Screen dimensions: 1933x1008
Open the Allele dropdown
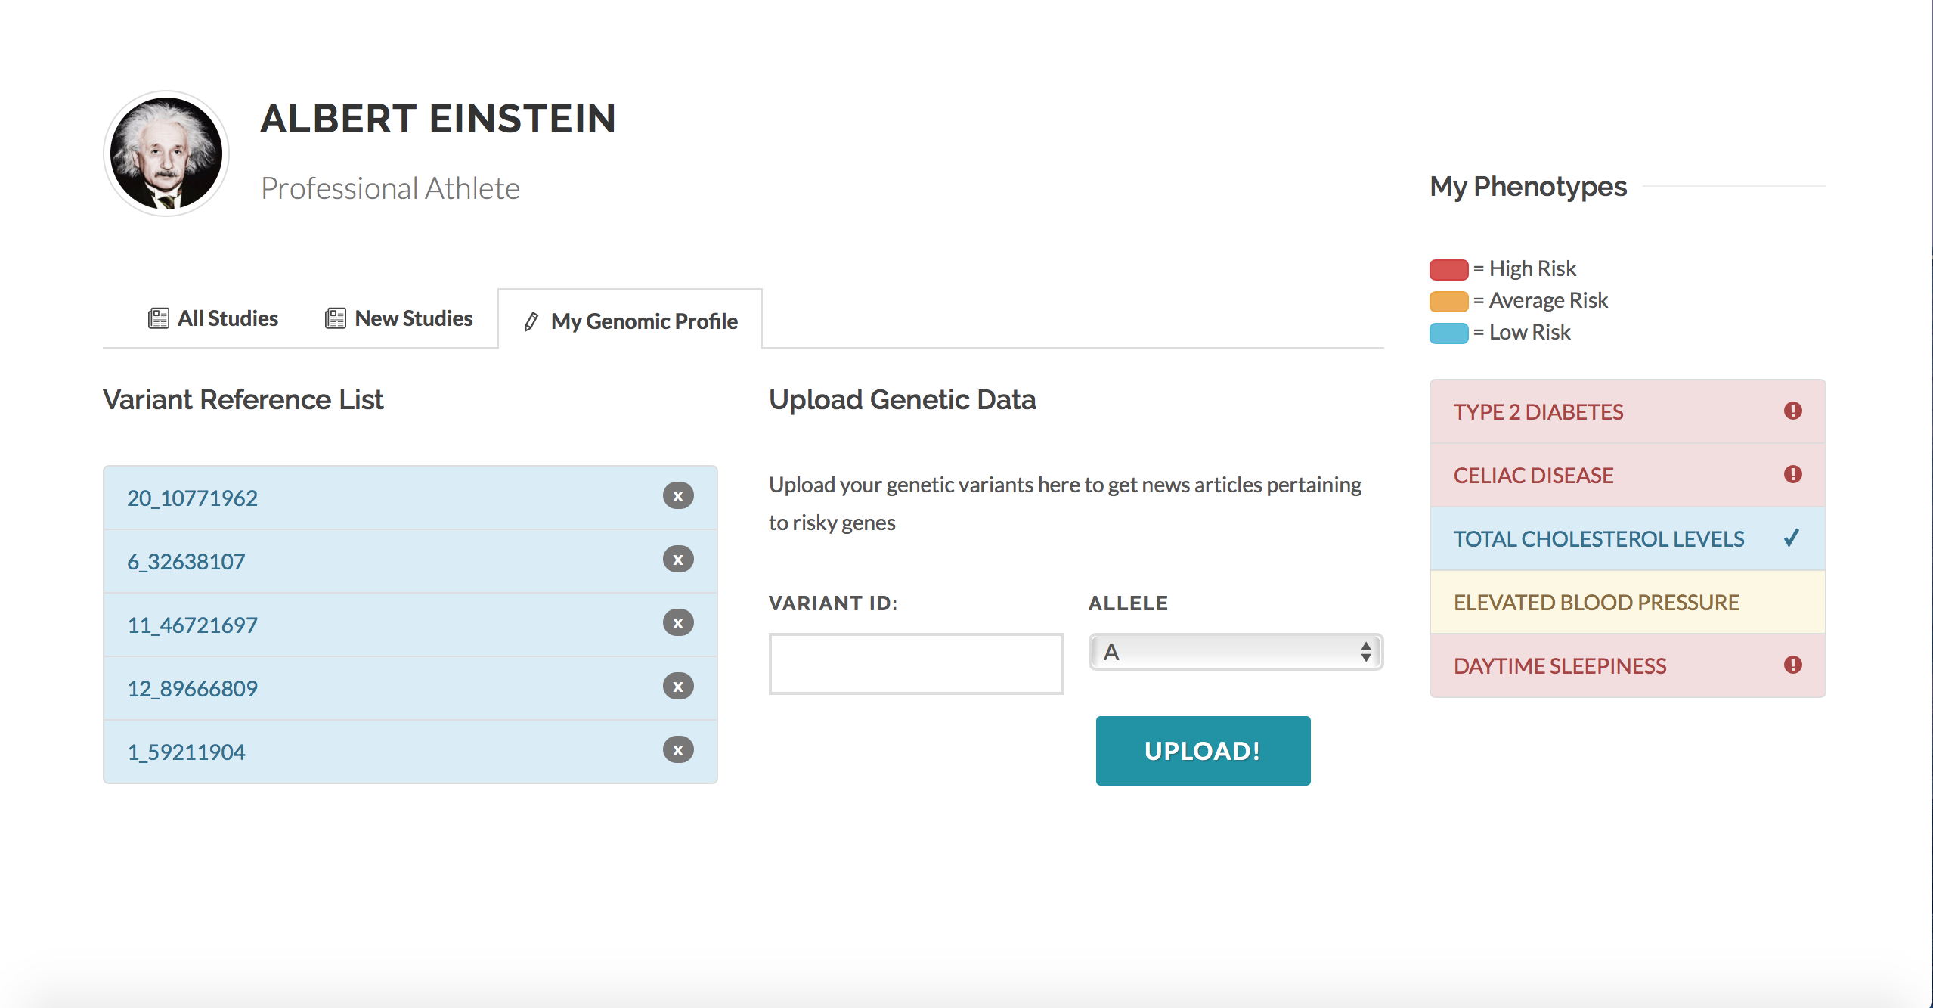pos(1235,652)
